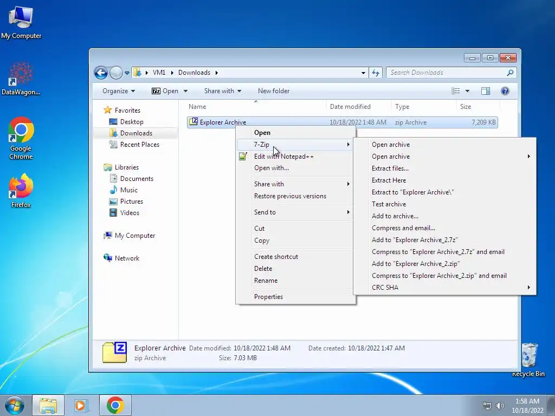
Task: Click the taskbar clock showing 1:58 AM
Action: (x=527, y=406)
